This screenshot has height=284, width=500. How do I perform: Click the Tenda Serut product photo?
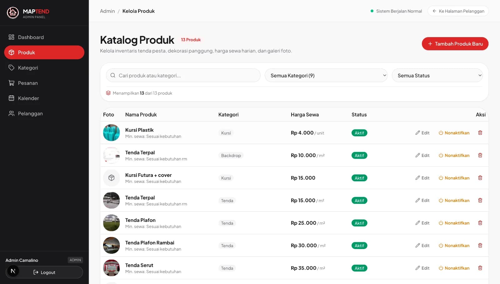pyautogui.click(x=111, y=268)
